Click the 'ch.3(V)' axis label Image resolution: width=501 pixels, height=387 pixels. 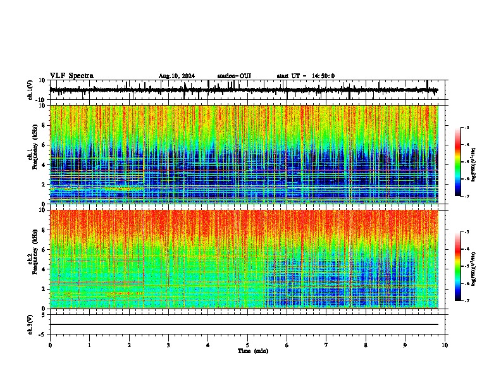pos(30,324)
